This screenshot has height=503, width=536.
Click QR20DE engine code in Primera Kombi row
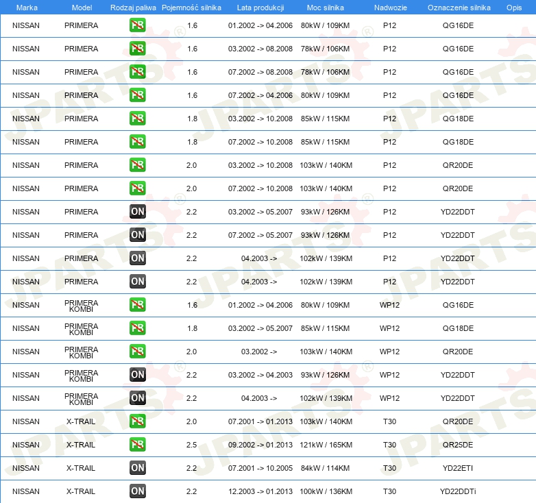click(x=458, y=352)
